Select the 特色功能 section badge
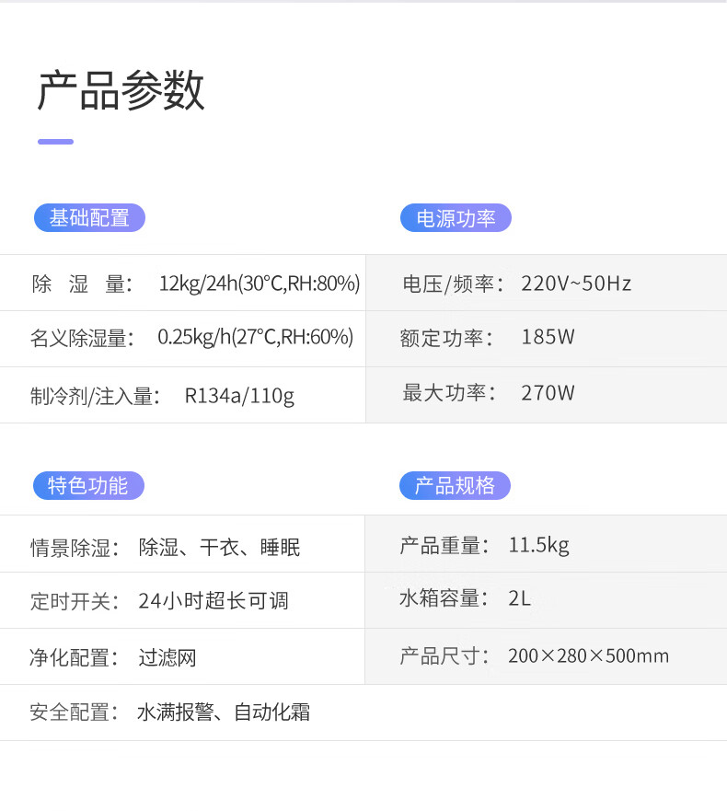 [88, 485]
